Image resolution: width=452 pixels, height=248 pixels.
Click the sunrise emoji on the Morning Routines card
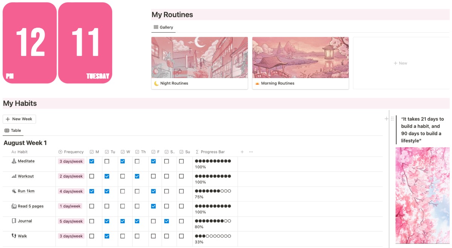258,83
